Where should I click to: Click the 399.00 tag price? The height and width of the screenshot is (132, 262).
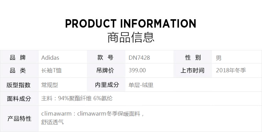[137, 70]
